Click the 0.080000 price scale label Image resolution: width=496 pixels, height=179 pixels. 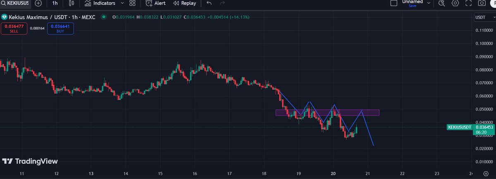[484, 70]
